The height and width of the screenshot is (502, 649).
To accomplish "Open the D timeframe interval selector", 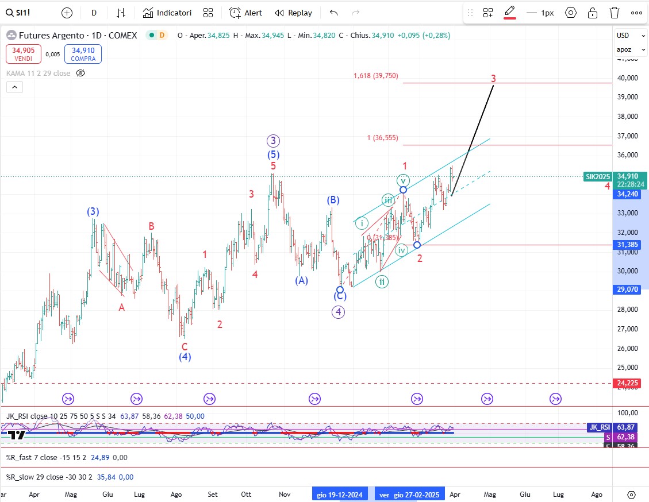I will pyautogui.click(x=94, y=13).
